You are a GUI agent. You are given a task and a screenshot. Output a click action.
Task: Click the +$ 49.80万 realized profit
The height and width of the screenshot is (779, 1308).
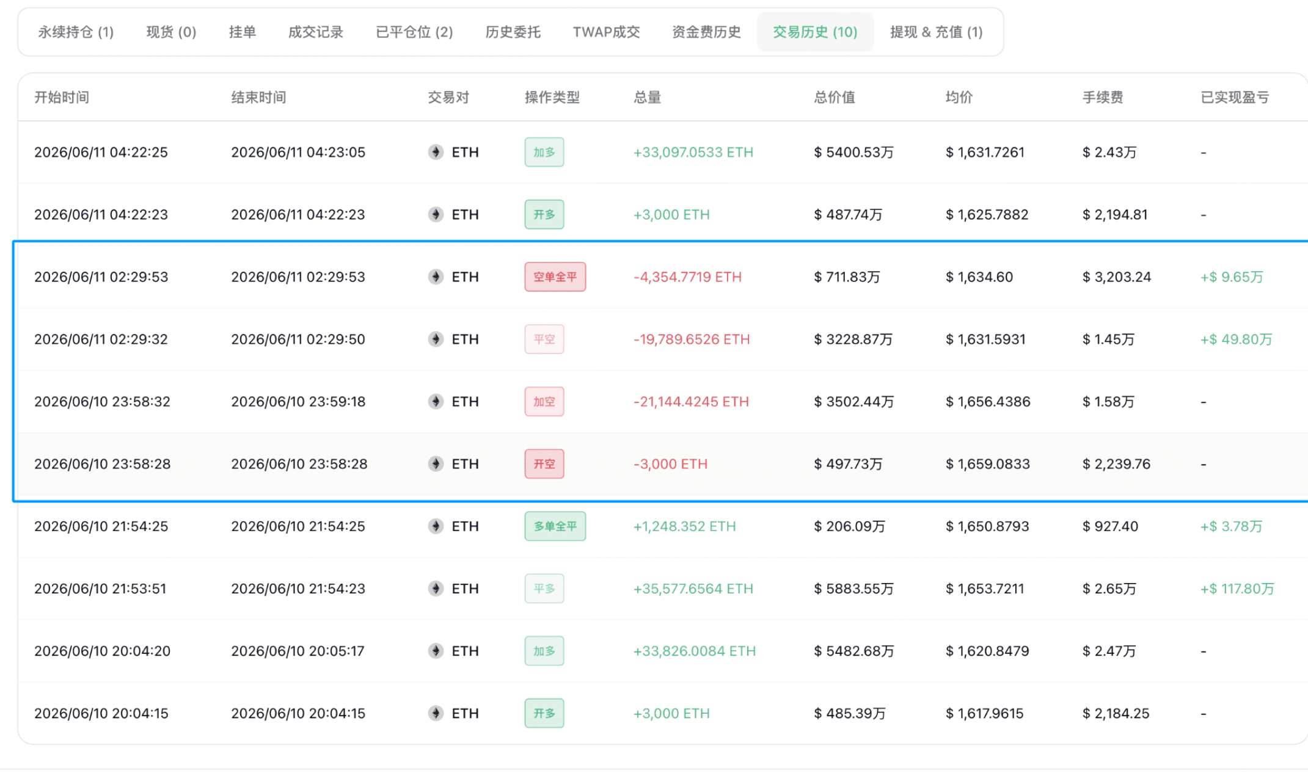(1237, 339)
